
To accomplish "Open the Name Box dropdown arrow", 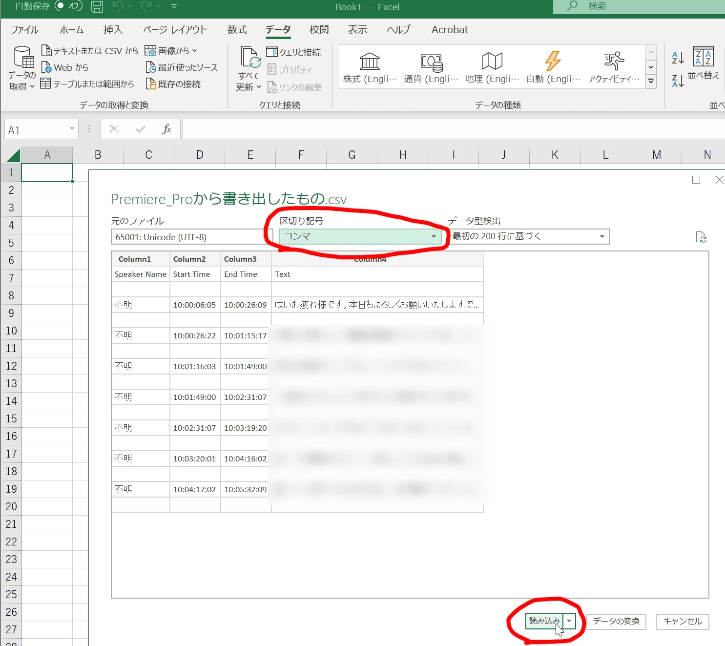I will [x=72, y=129].
